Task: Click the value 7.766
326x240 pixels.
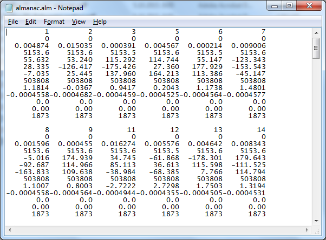Action: pos(212,172)
